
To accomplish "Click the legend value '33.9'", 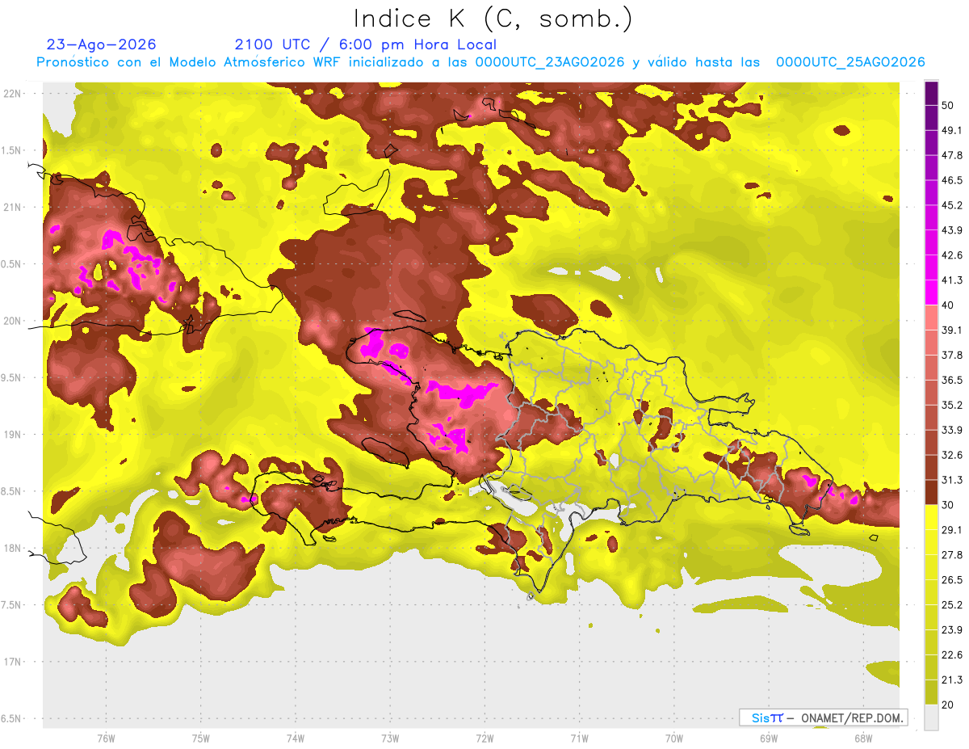I will [x=952, y=430].
